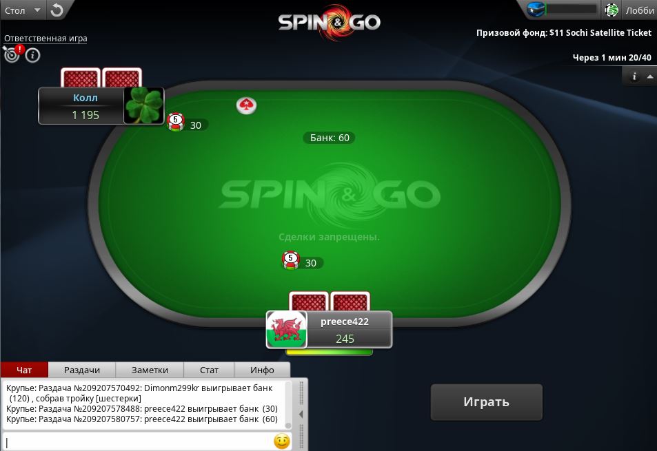Open the emoji smiley picker in chat
Viewport: 657px width, 451px height.
[x=281, y=441]
